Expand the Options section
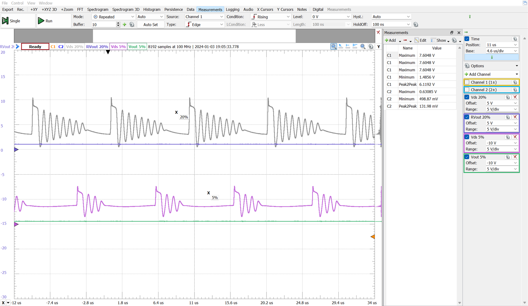This screenshot has width=528, height=306. tap(491, 66)
